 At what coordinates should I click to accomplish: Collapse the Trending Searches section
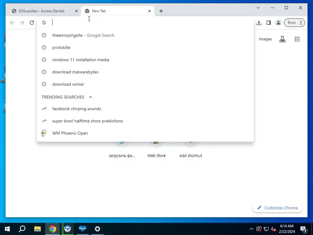[90, 97]
